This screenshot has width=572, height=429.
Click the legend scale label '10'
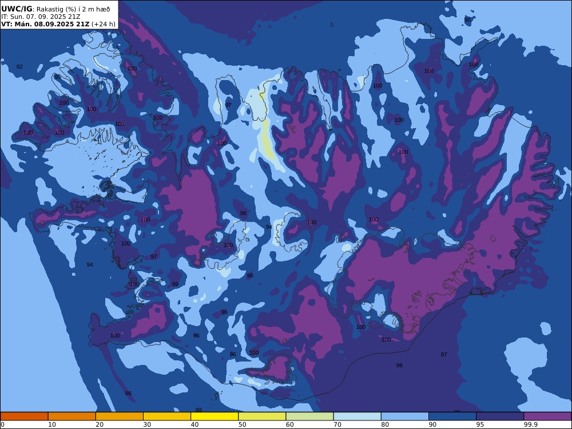pos(52,424)
